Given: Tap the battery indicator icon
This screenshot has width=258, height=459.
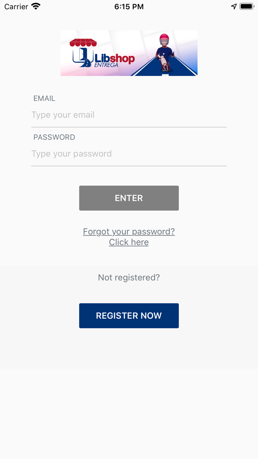Looking at the screenshot, I should (x=247, y=7).
